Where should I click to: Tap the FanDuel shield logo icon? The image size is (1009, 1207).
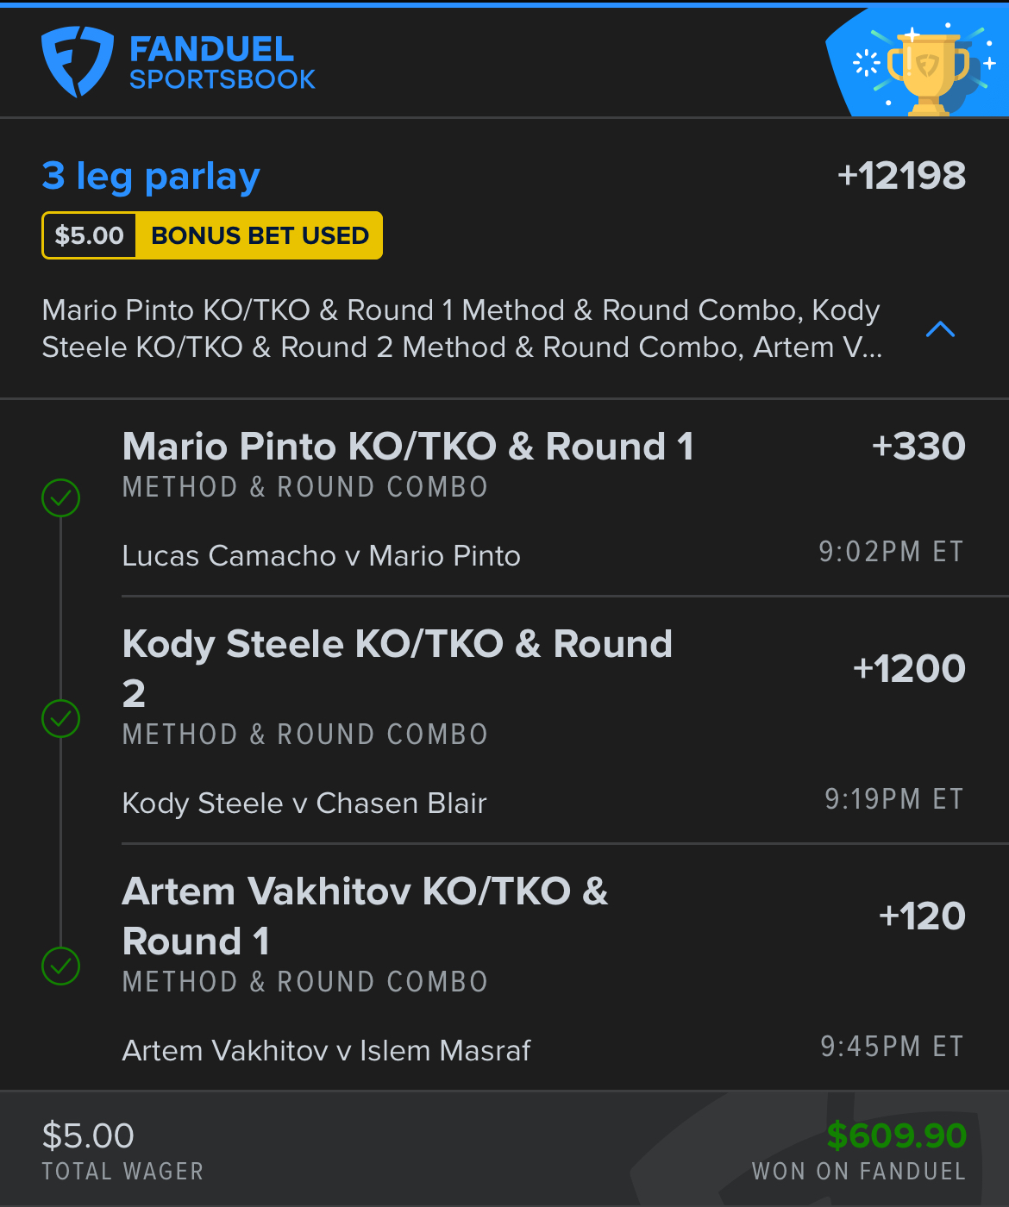[78, 62]
